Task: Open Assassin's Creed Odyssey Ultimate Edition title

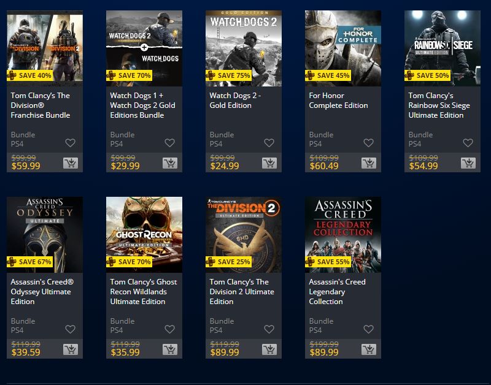Action: 42,291
